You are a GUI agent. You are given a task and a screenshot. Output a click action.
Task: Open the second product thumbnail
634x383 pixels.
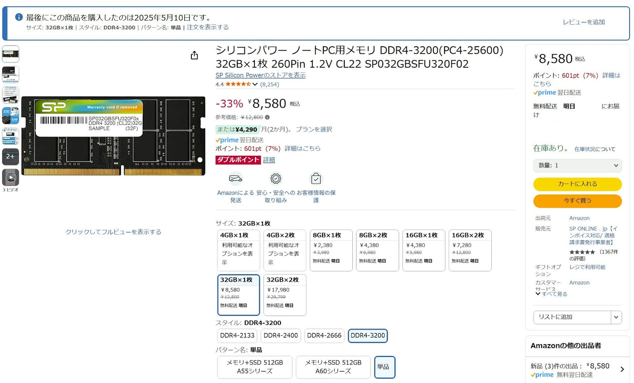tap(11, 74)
